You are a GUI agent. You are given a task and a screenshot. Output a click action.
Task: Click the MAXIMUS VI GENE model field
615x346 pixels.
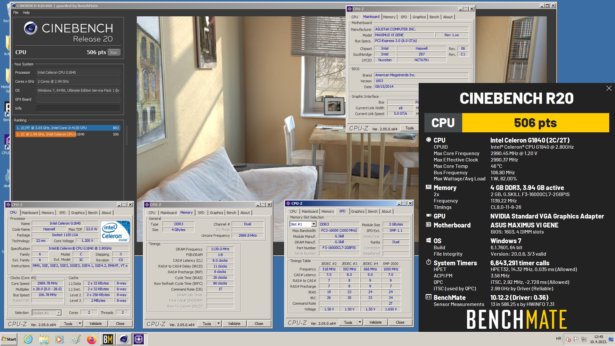[404, 35]
